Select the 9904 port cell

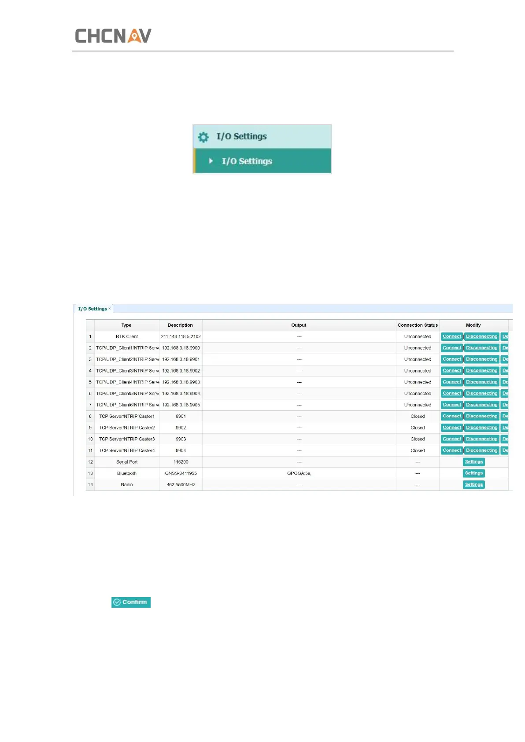(181, 451)
